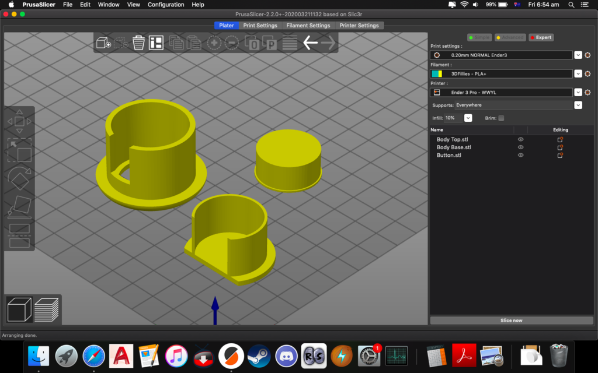
Task: Select the Arrange tool
Action: pyautogui.click(x=156, y=42)
